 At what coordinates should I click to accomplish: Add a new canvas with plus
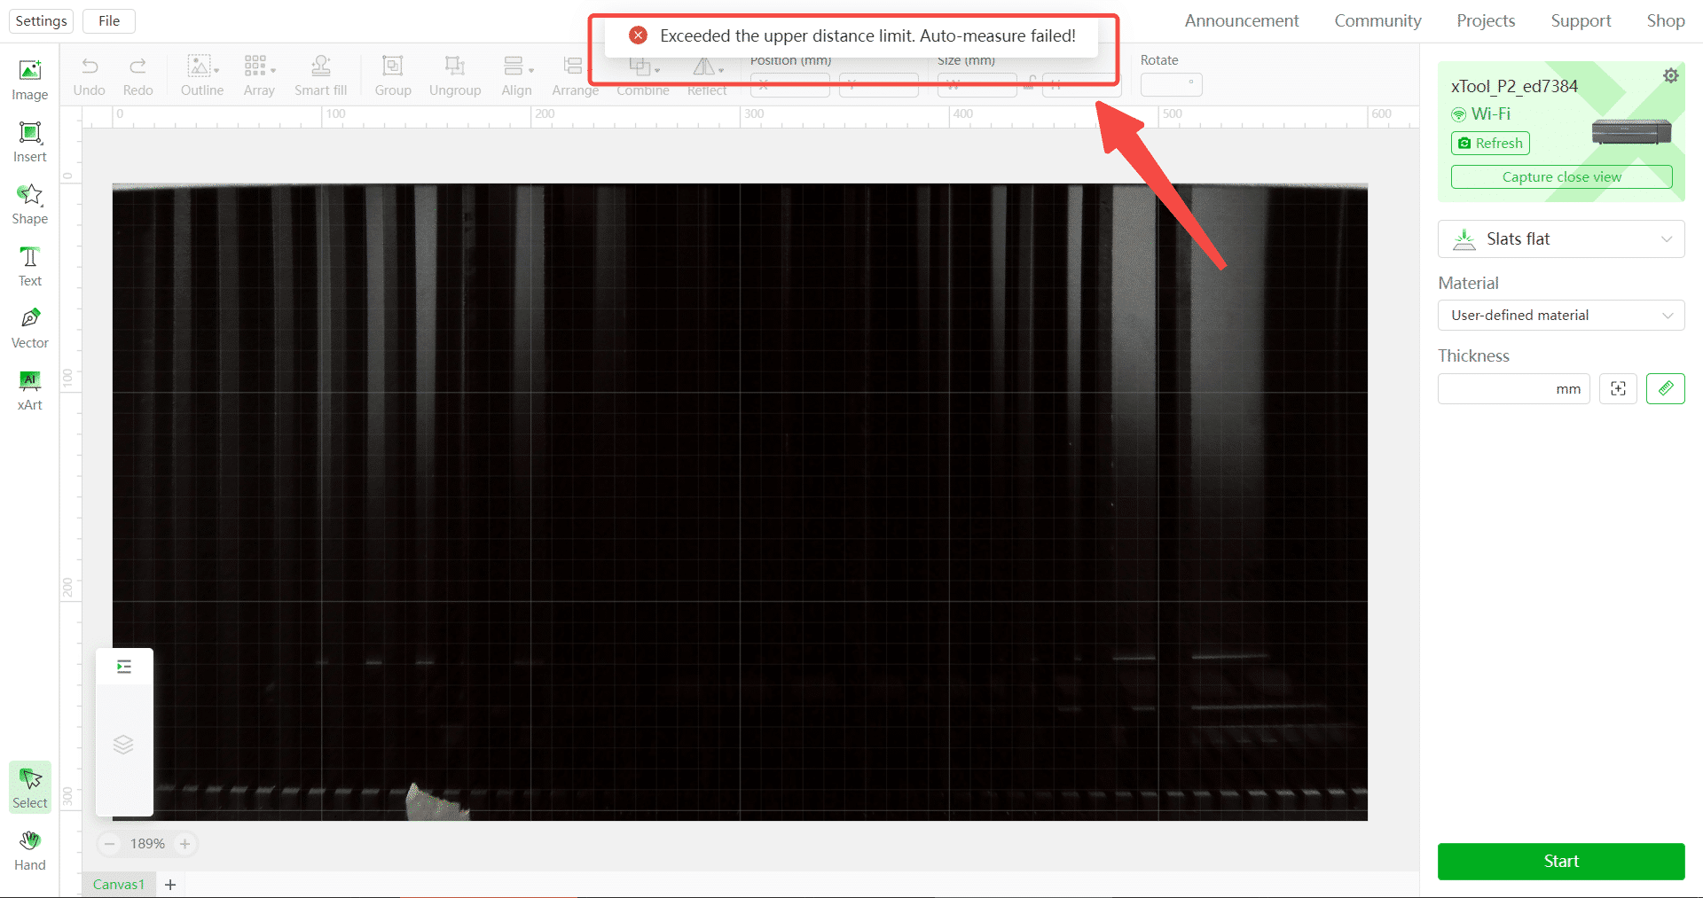pyautogui.click(x=170, y=885)
